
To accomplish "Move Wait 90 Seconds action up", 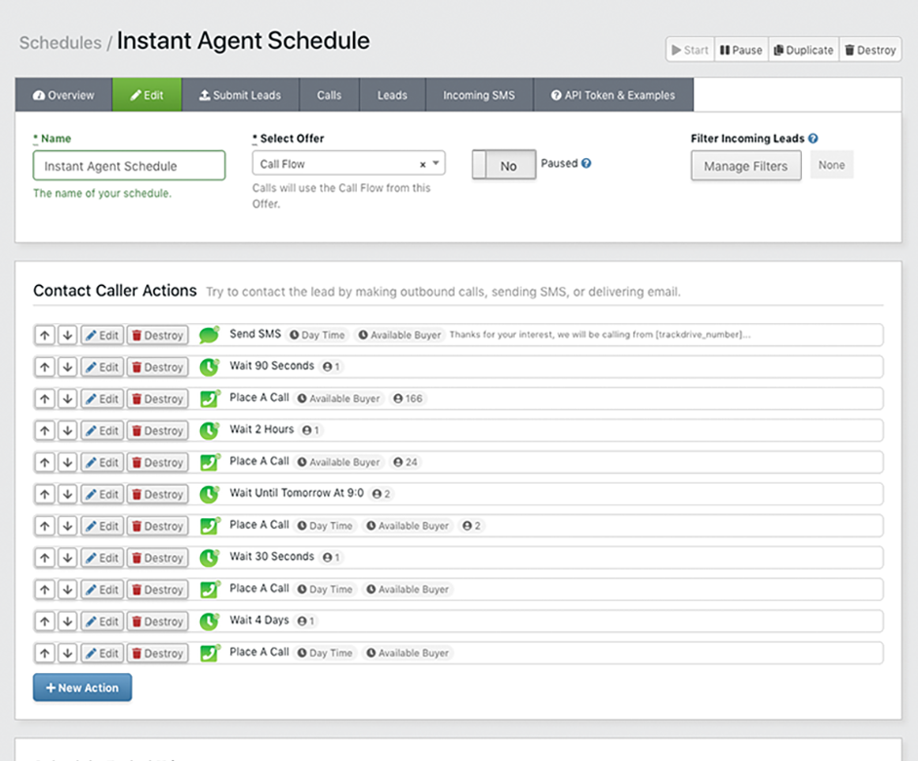I will point(45,367).
